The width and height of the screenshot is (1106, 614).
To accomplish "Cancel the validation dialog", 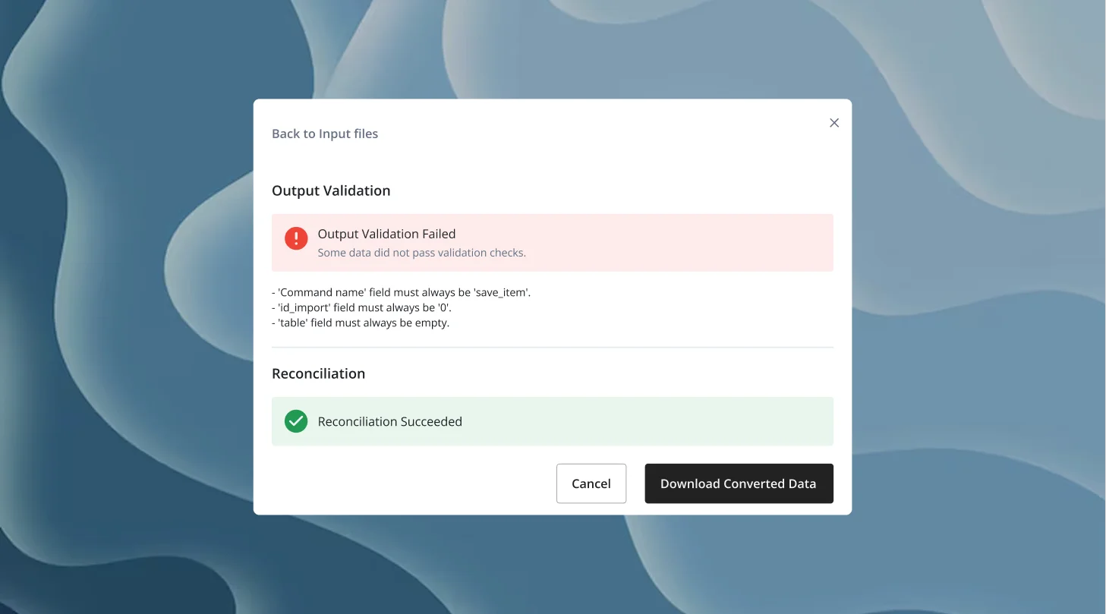I will point(591,483).
